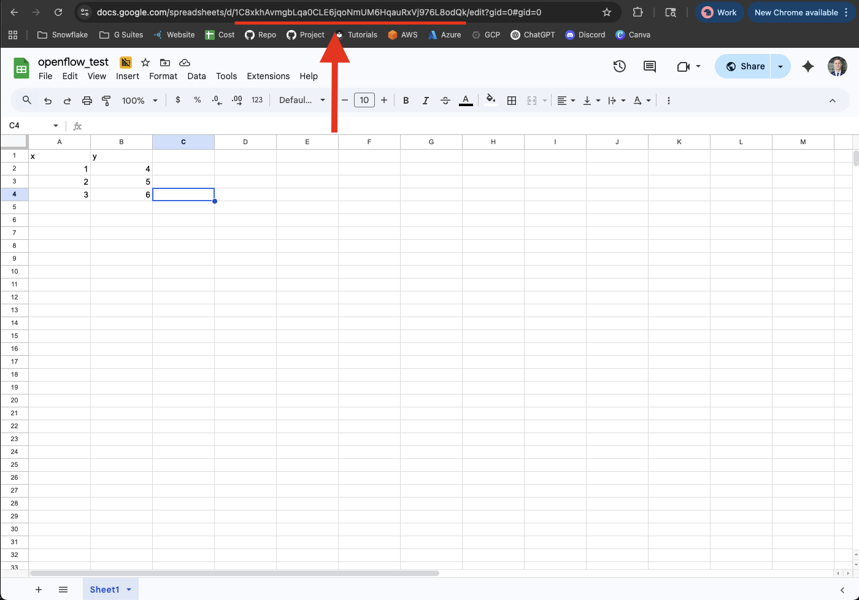
Task: Open the zoom 100% dropdown
Action: tap(139, 101)
